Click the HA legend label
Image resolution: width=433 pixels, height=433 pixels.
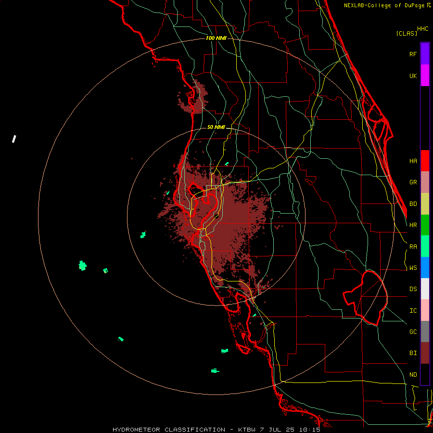pyautogui.click(x=413, y=161)
